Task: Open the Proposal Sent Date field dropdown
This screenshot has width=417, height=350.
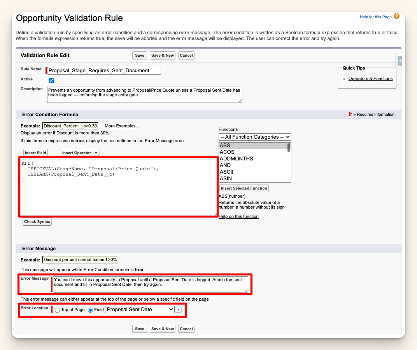Action: coord(140,309)
